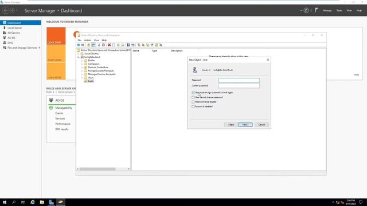Click the Next button in New Object dialog
This screenshot has height=206, width=367.
pyautogui.click(x=245, y=125)
